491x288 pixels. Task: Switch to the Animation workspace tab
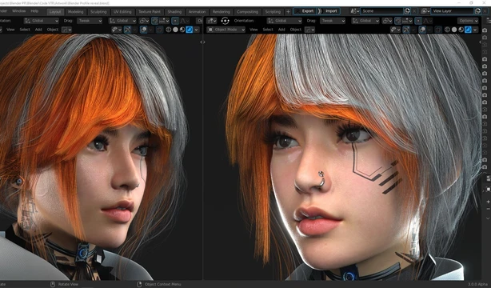[x=197, y=12]
